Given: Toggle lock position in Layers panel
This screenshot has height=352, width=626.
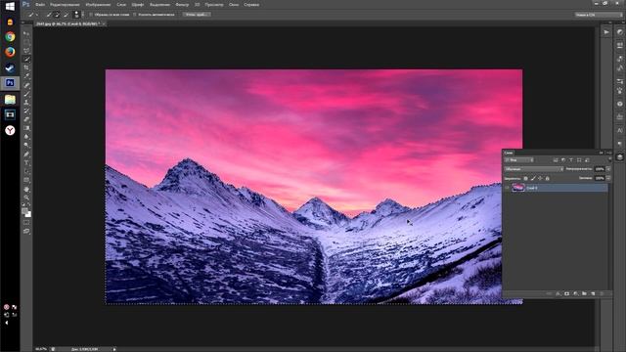Looking at the screenshot, I should [540, 178].
